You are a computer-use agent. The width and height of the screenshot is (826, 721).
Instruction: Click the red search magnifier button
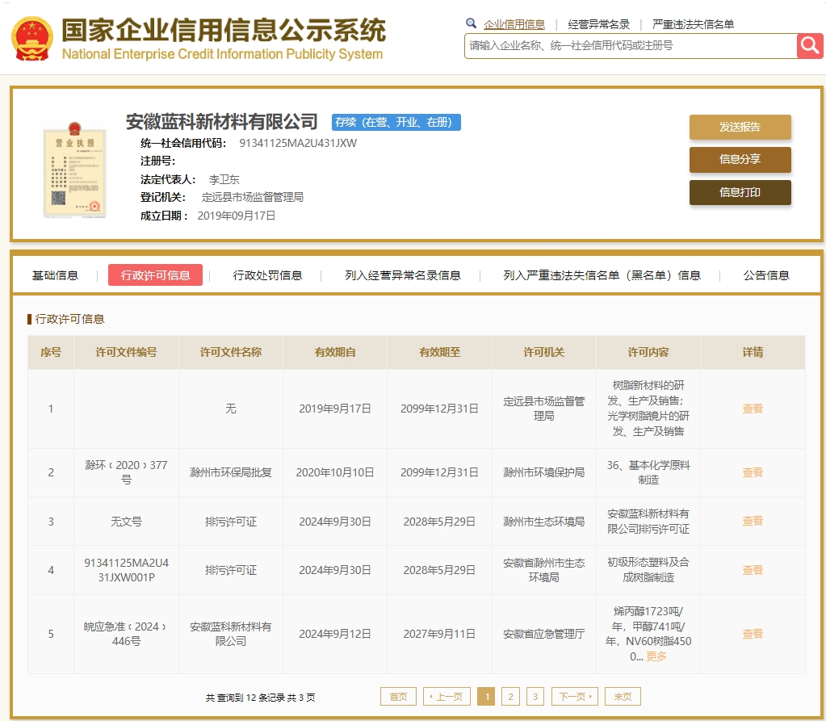coord(810,46)
